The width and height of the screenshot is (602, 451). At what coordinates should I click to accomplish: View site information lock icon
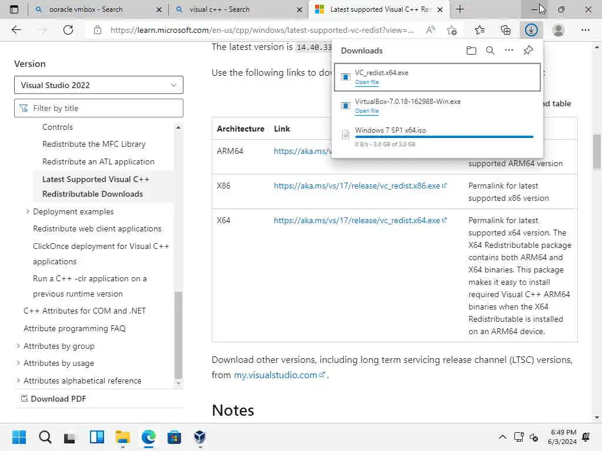[x=98, y=30]
